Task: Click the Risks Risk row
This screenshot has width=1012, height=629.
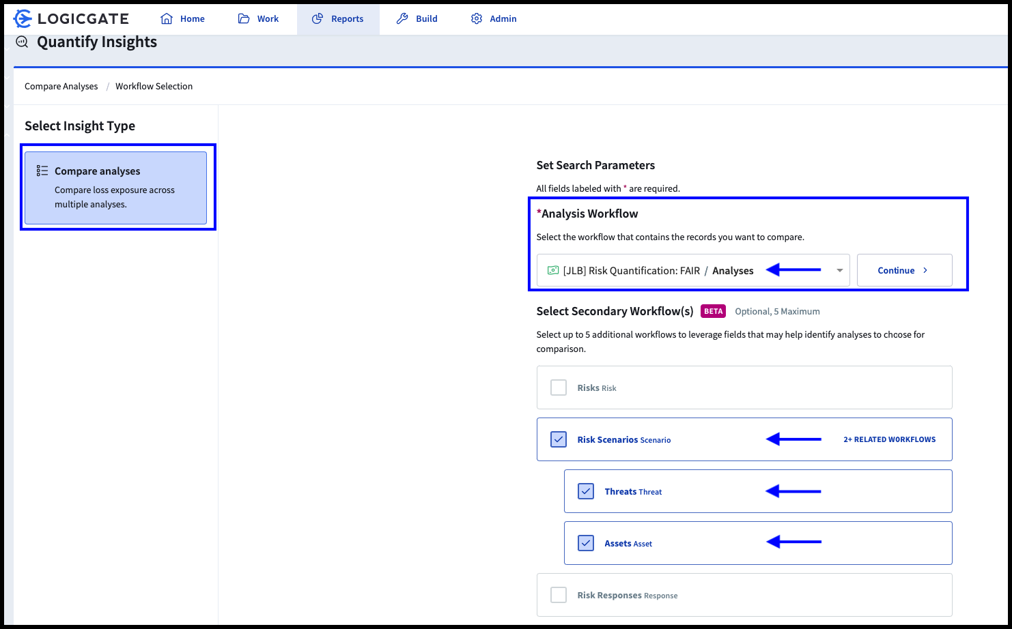Action: [744, 387]
